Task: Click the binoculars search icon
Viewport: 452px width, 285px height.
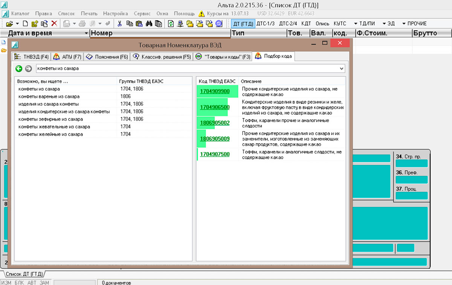Action: pos(149,23)
